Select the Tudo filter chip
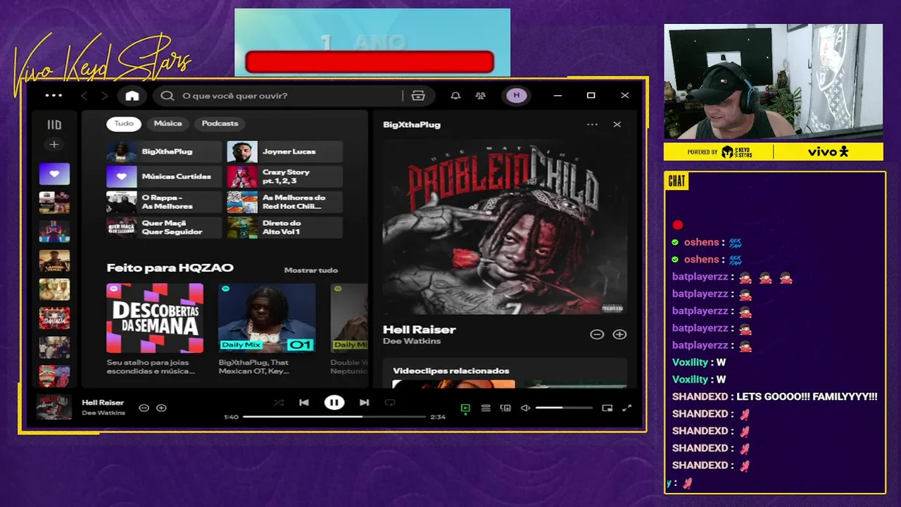The image size is (901, 507). pos(124,123)
